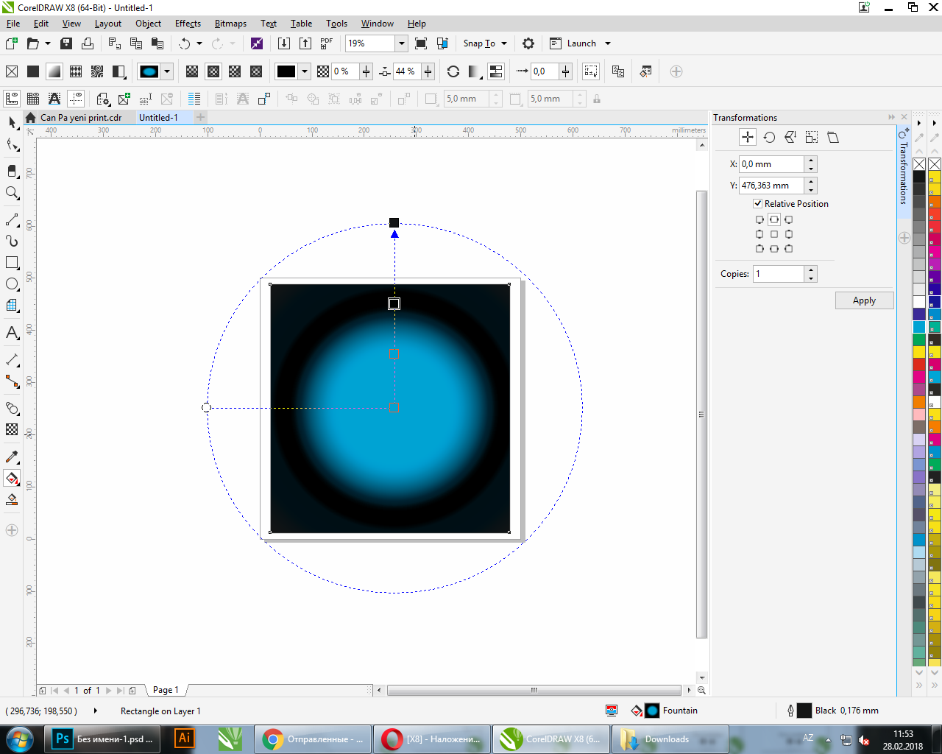Screen dimensions: 942x754
Task: Select the Zoom magnifier tool
Action: click(12, 193)
